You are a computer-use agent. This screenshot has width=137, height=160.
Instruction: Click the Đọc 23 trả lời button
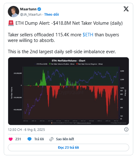coord(68,147)
